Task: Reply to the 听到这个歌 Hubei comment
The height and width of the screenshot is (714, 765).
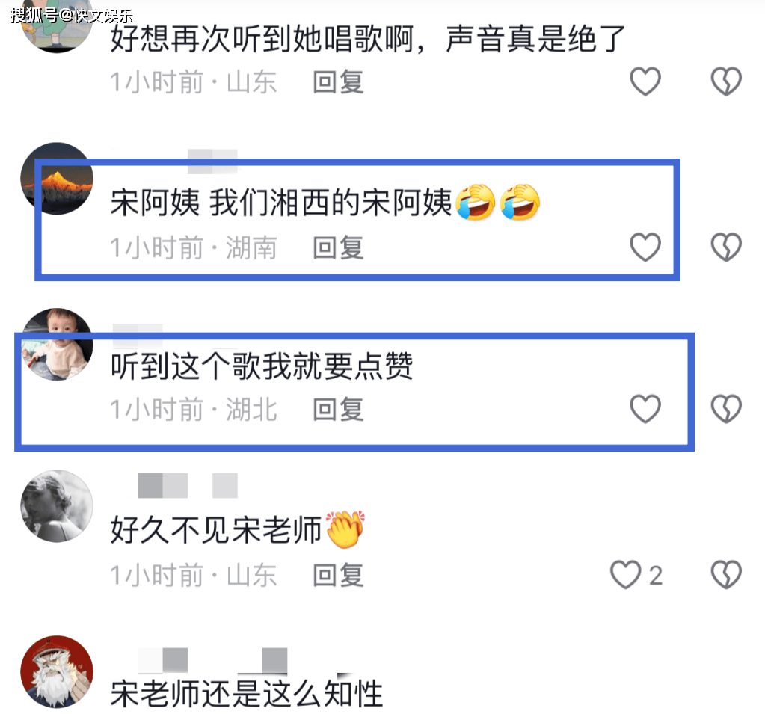Action: (338, 409)
